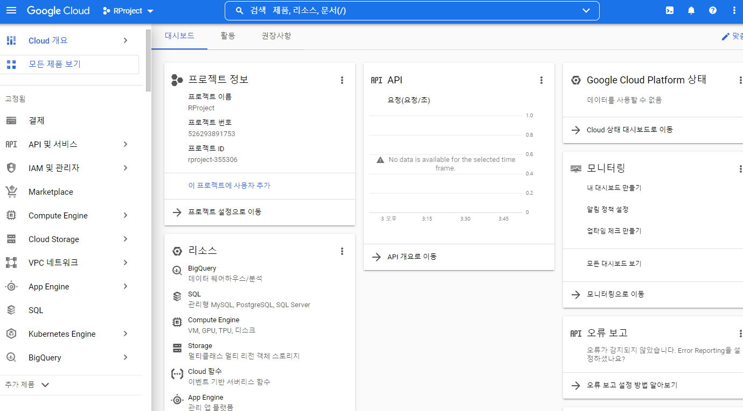Image resolution: width=743 pixels, height=411 pixels.
Task: Open the top-right settings kebab menu
Action: tap(734, 11)
